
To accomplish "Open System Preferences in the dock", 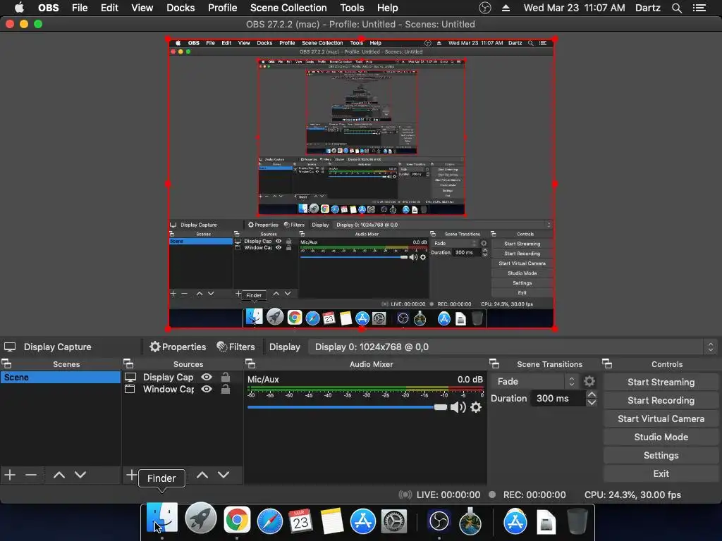I will 393,521.
